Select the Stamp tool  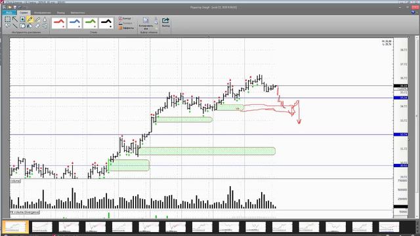pyautogui.click(x=22, y=19)
